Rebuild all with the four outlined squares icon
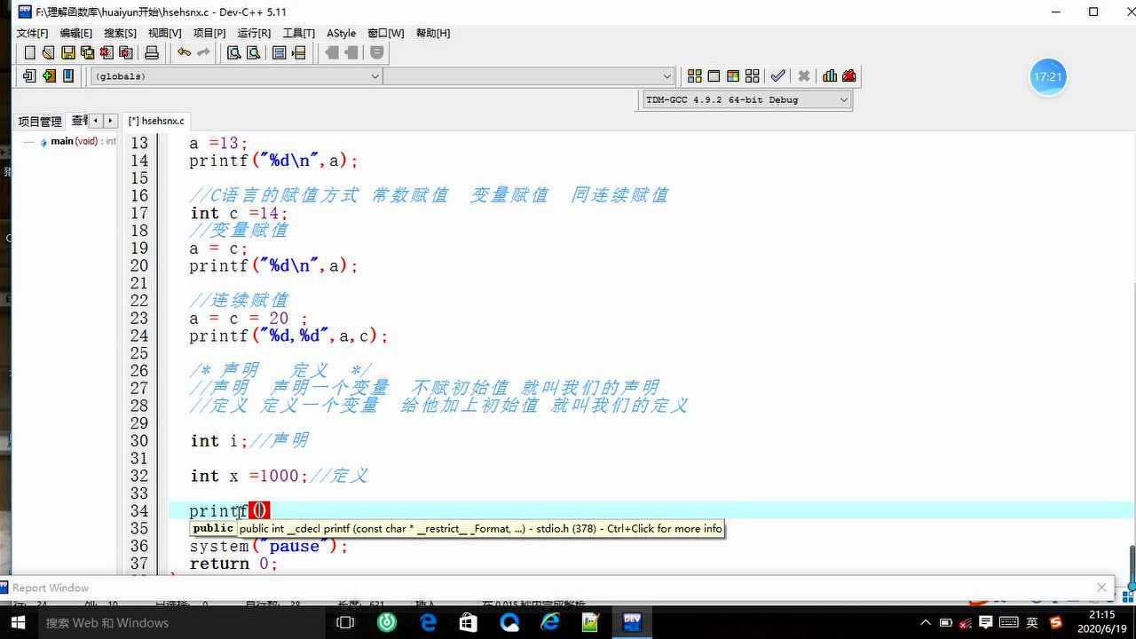 coord(753,76)
